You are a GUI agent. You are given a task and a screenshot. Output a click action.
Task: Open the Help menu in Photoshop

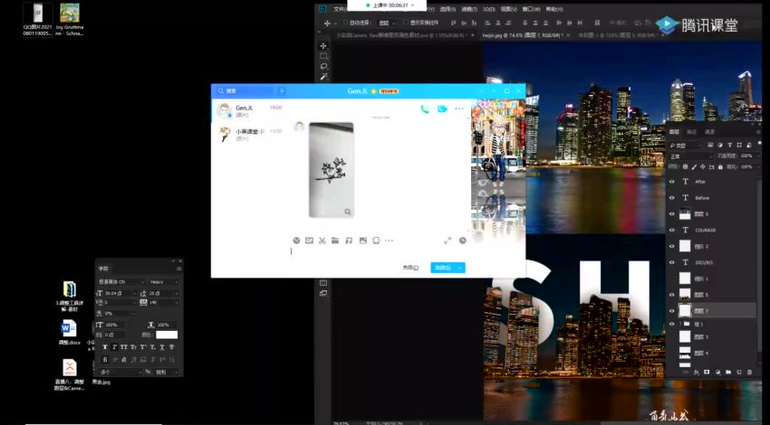point(553,9)
